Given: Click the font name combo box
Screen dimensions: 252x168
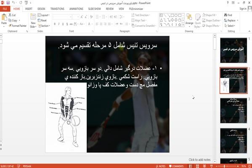Looking at the screenshot, I should [x=62, y=17].
